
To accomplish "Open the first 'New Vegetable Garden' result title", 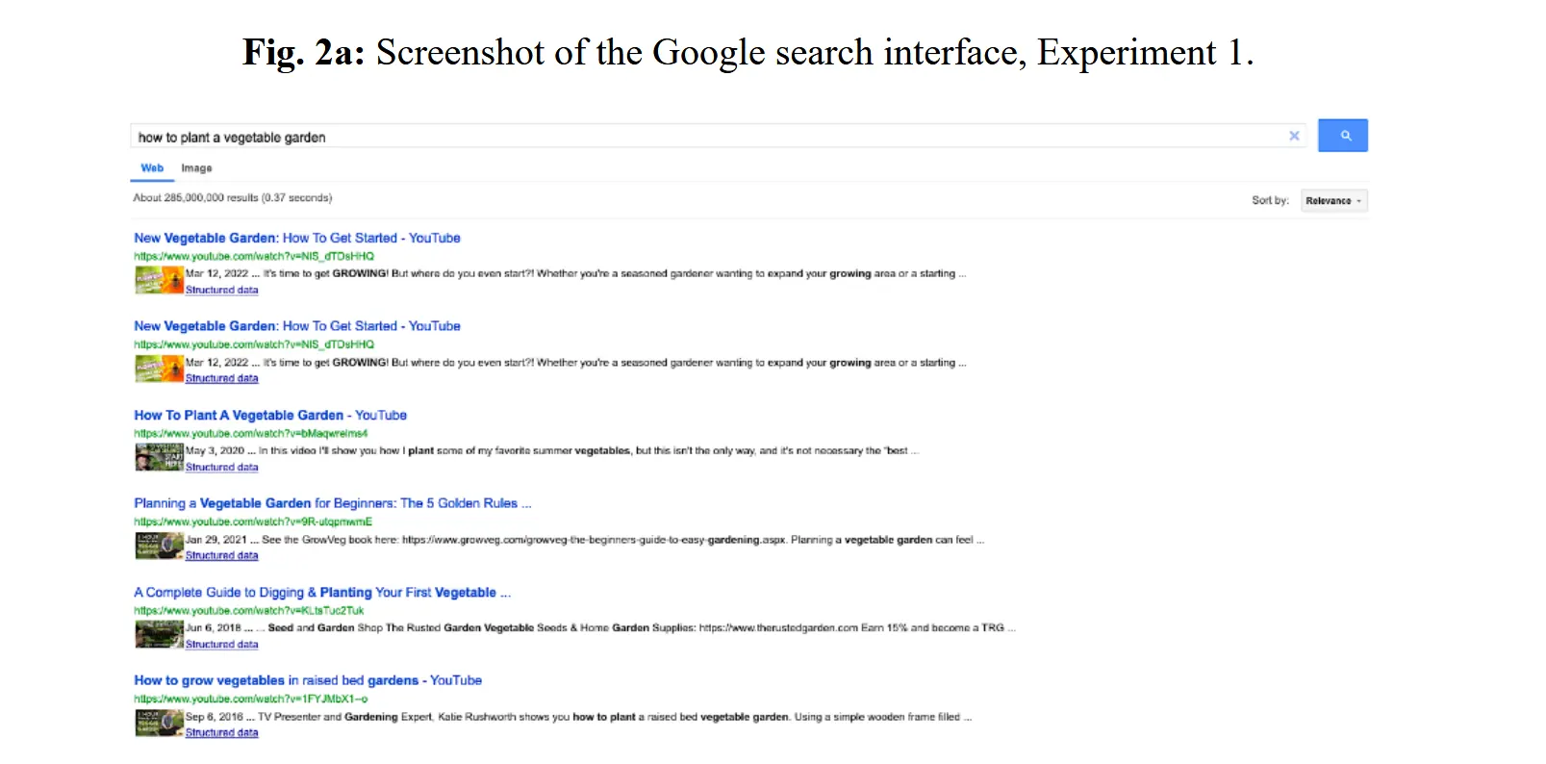I will click(296, 238).
